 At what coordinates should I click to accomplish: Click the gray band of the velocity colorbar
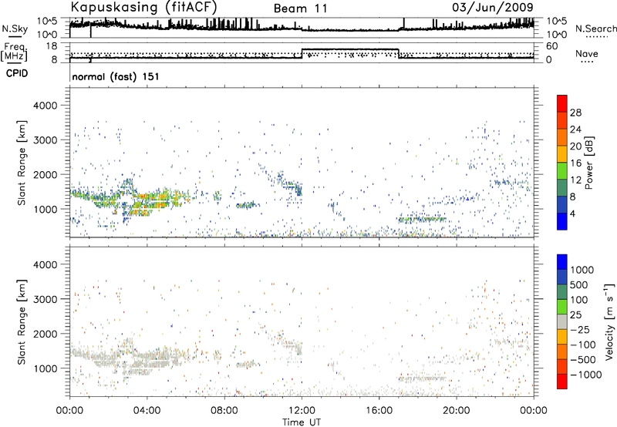tap(562, 322)
